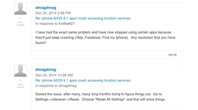198x110 pixels.
Task: Click the blue level dot under Dec 22 avatar
Action: point(20,18)
